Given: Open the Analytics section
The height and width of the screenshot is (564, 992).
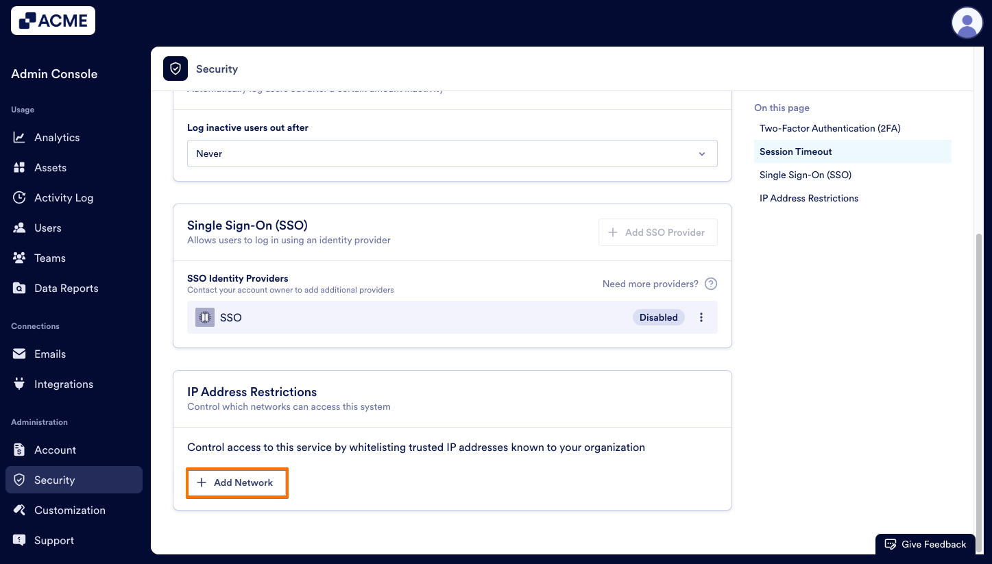Looking at the screenshot, I should pyautogui.click(x=56, y=137).
